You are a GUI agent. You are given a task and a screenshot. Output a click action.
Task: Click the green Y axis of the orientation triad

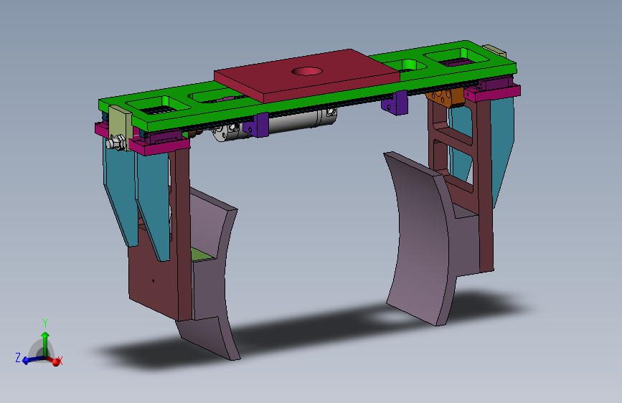45,343
